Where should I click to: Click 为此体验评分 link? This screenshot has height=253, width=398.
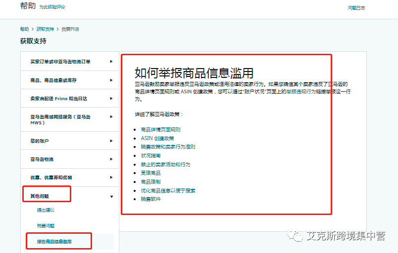[52, 7]
